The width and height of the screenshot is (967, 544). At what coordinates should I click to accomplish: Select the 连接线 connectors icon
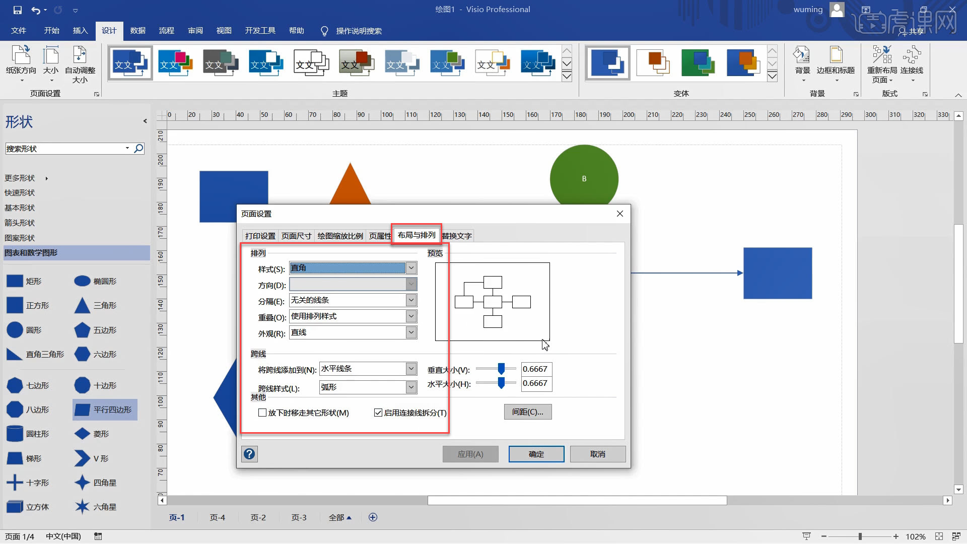point(913,62)
